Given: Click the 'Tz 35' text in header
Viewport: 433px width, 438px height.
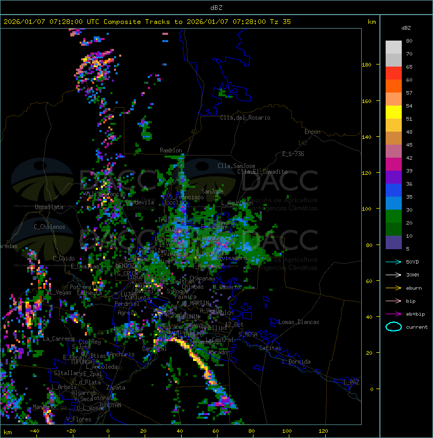Looking at the screenshot, I should 281,22.
